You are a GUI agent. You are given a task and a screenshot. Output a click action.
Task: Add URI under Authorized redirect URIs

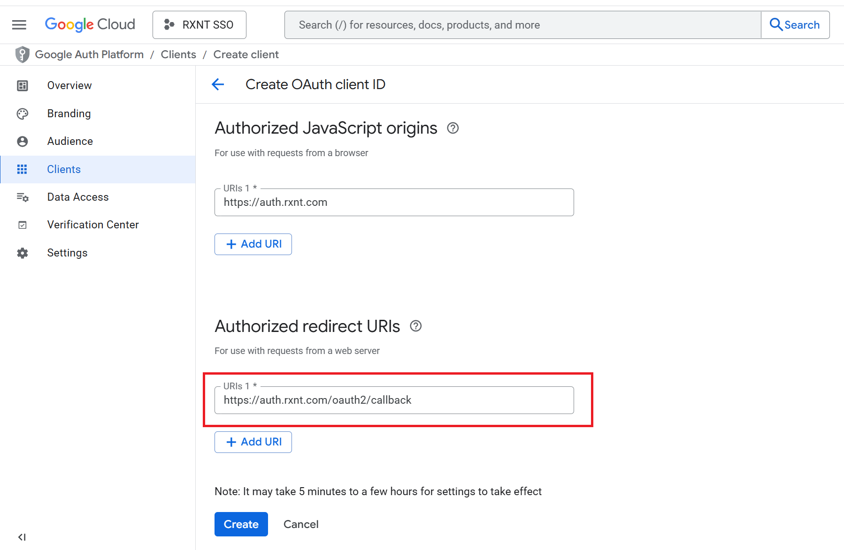tap(253, 442)
